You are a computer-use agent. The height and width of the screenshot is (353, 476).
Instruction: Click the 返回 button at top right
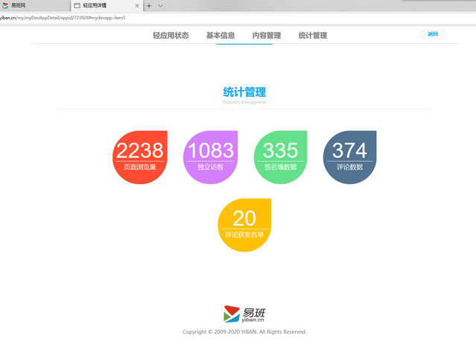tap(433, 34)
